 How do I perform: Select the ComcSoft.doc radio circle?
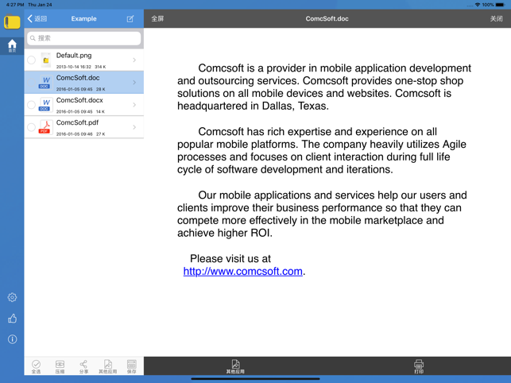click(31, 82)
